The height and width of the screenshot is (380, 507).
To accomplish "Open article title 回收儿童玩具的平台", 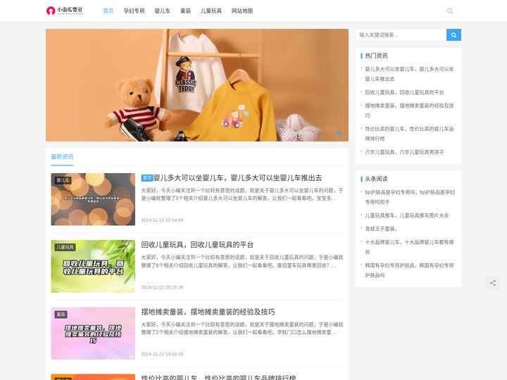I will click(x=197, y=245).
